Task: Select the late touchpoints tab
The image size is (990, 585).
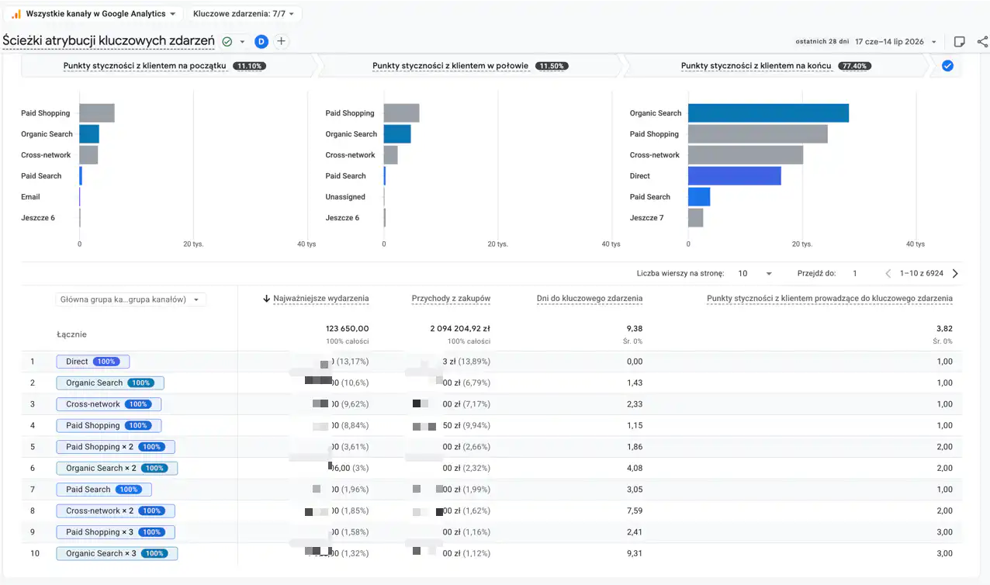Action: [776, 66]
